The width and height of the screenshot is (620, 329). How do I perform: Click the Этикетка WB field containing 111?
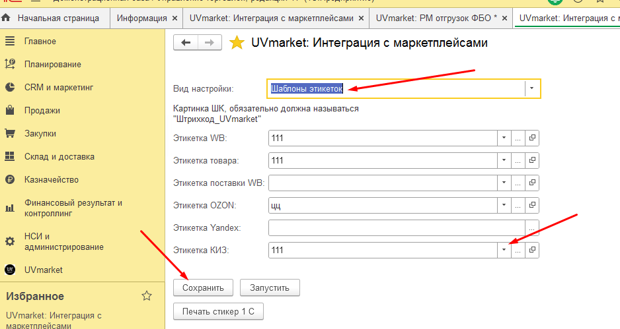pos(382,138)
